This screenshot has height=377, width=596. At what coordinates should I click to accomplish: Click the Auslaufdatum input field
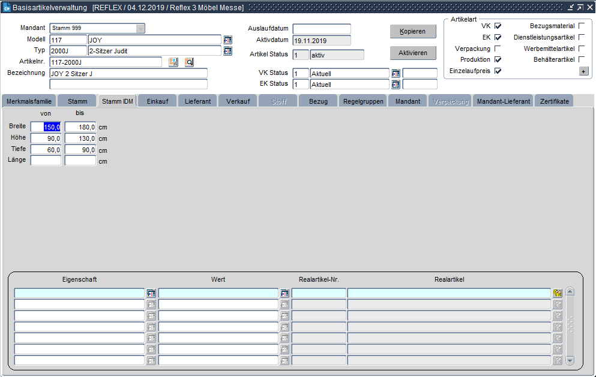pos(321,29)
